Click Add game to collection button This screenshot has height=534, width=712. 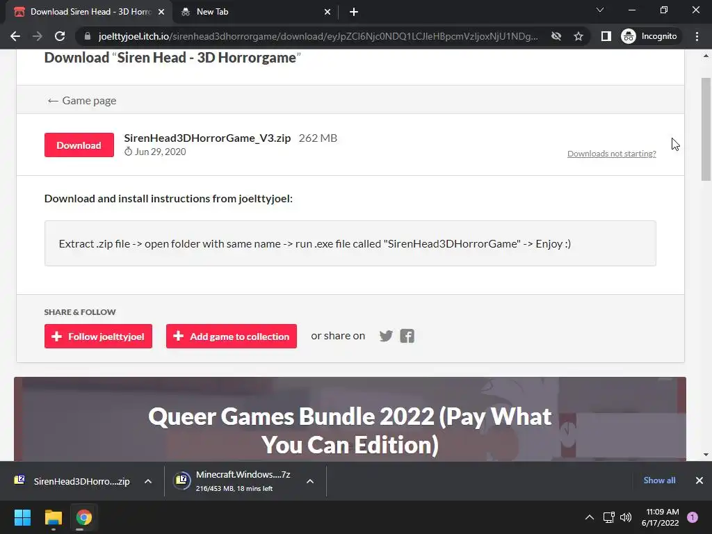point(232,336)
